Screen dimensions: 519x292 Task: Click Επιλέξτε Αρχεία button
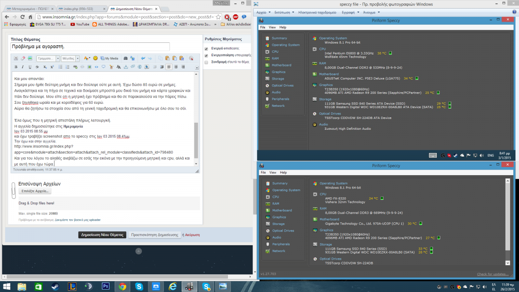pyautogui.click(x=35, y=191)
